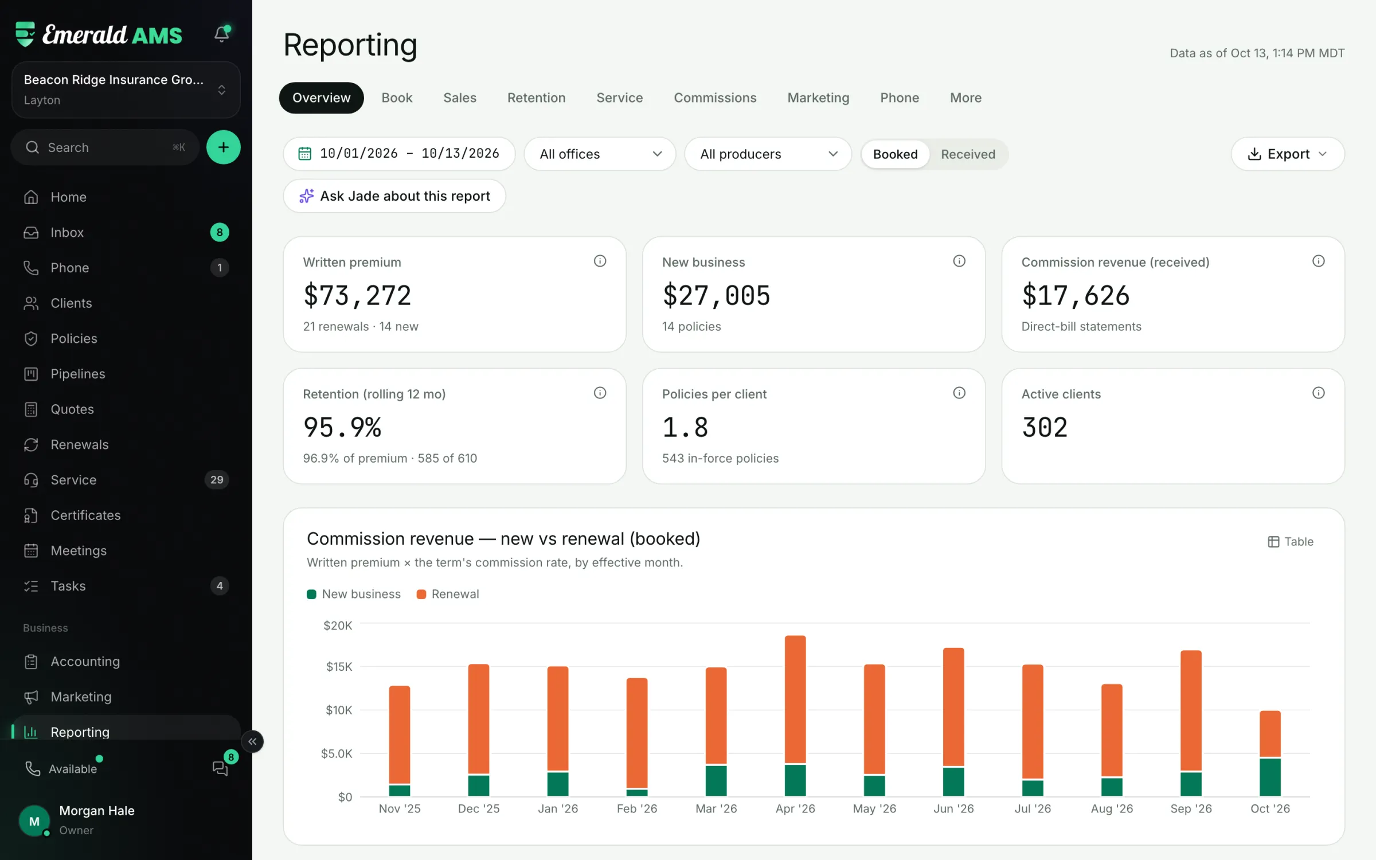Open the More reports tab menu
This screenshot has width=1376, height=860.
coord(965,98)
